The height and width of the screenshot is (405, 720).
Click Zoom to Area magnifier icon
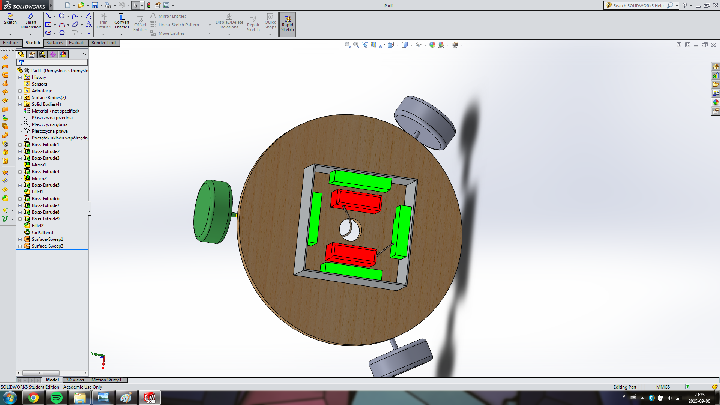click(356, 45)
